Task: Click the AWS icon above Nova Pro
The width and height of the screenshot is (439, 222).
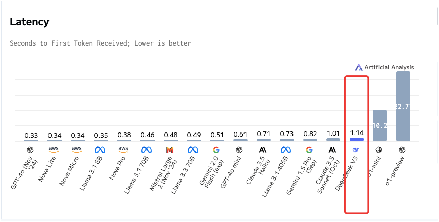Action: pyautogui.click(x=123, y=150)
